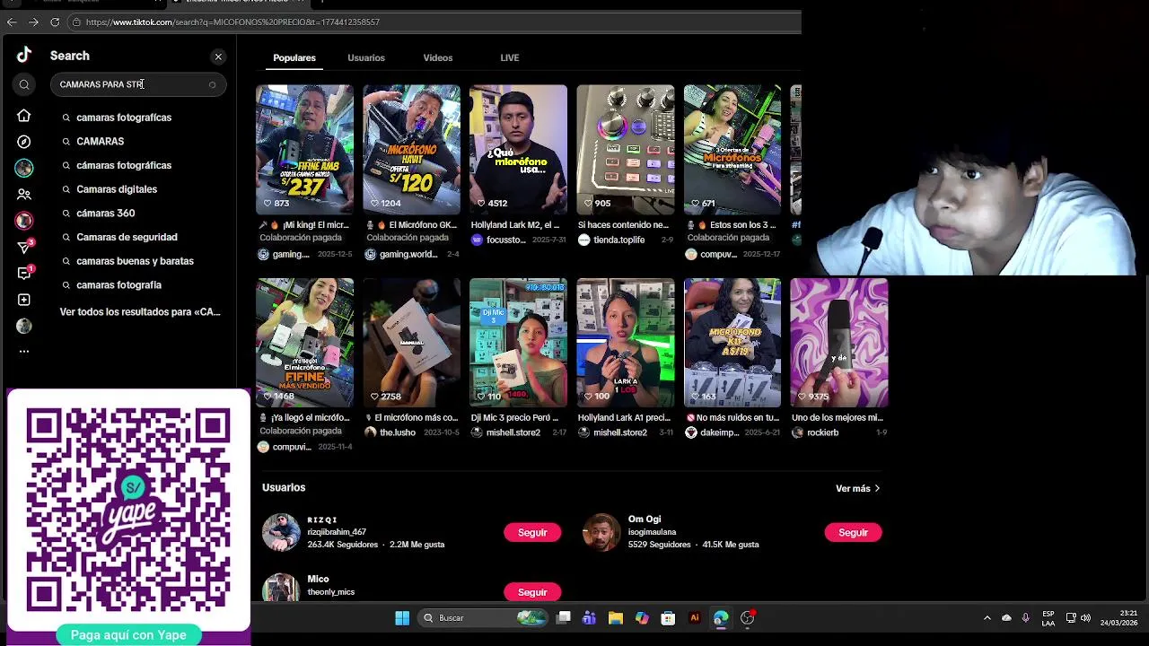The image size is (1149, 646).
Task: Open the video thumbnail with 2758 likes
Action: [x=411, y=343]
